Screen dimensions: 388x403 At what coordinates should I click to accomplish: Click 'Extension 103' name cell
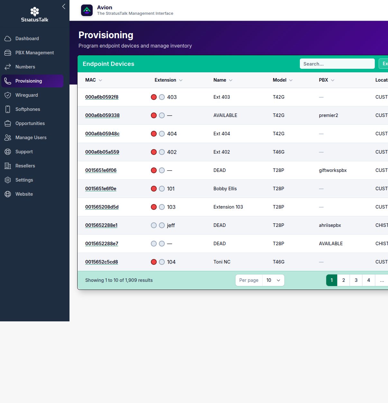tap(228, 207)
